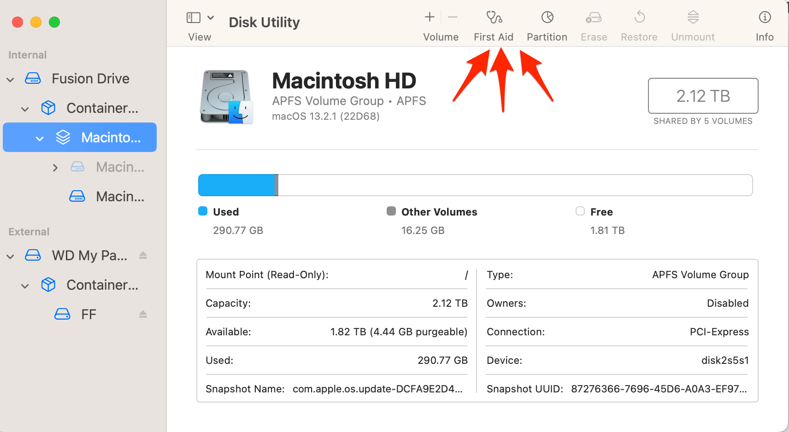
Task: Click the blue Used legend swatch
Action: pos(203,211)
